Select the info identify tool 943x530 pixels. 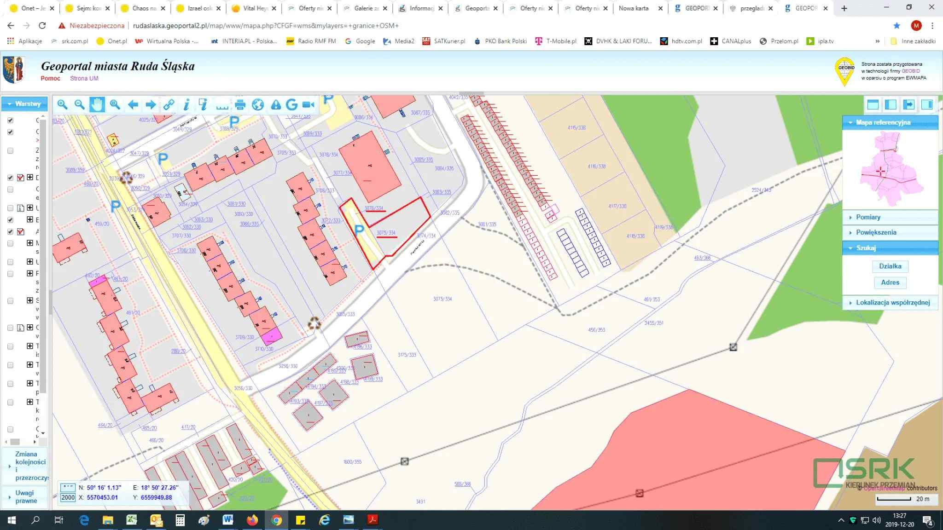tap(186, 104)
